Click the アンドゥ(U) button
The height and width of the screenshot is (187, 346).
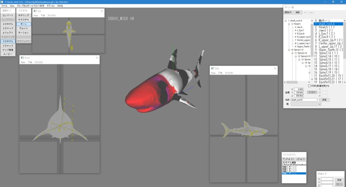click(288, 159)
